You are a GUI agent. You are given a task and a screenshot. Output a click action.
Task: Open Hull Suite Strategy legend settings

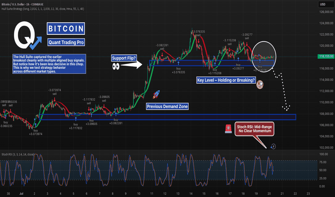pyautogui.click(x=43, y=9)
